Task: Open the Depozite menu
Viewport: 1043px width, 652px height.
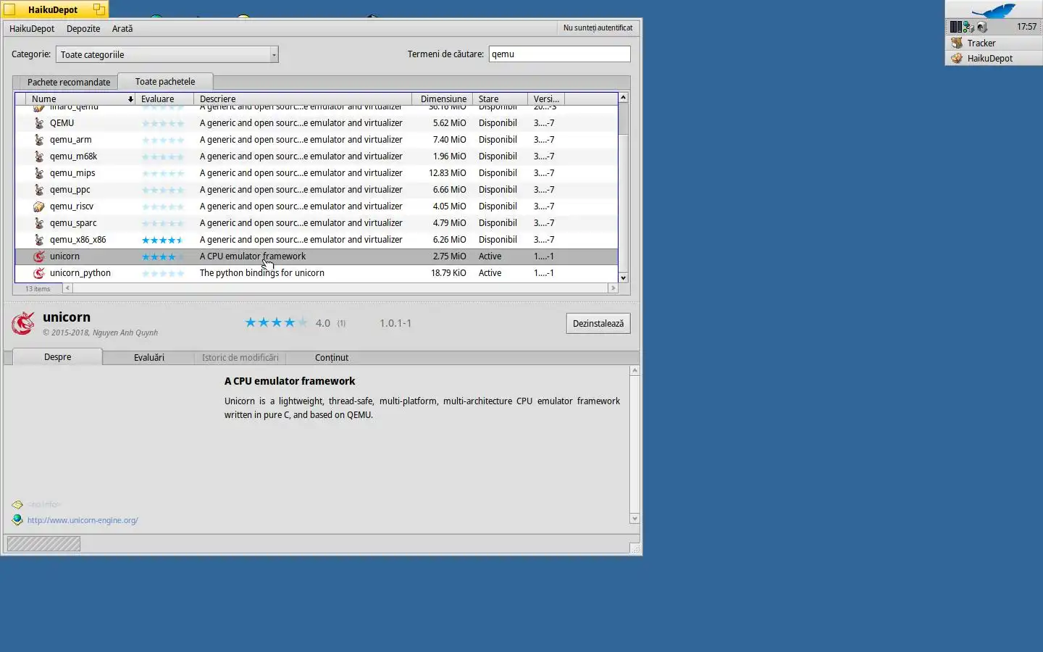Action: 83,28
